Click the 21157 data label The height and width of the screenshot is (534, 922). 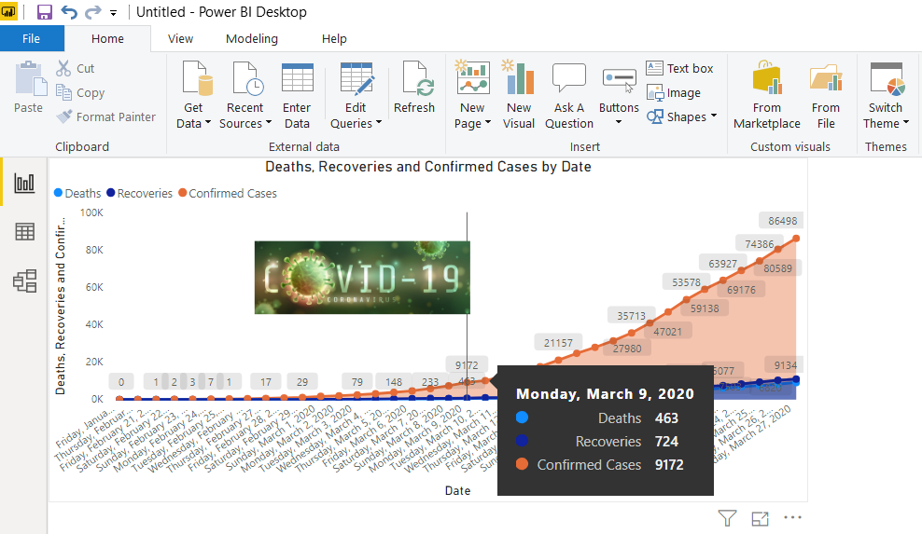pyautogui.click(x=558, y=343)
